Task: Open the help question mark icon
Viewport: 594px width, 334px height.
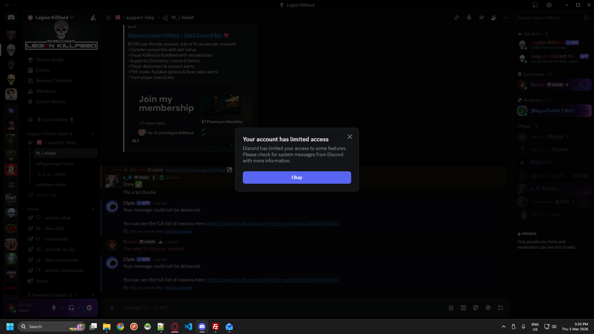Action: [x=549, y=5]
